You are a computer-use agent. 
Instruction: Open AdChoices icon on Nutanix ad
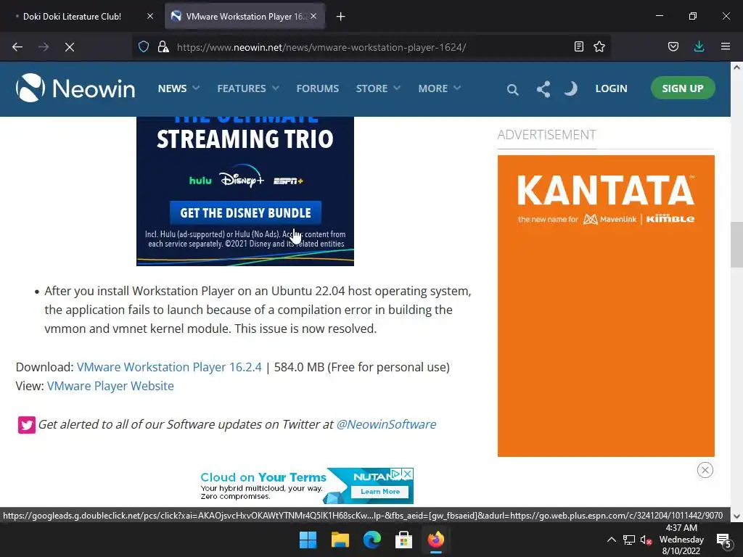[x=397, y=474]
